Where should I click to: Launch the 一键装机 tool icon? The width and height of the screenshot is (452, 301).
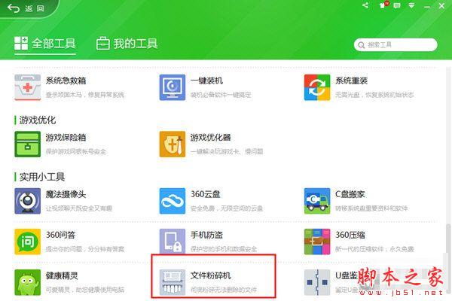click(173, 87)
